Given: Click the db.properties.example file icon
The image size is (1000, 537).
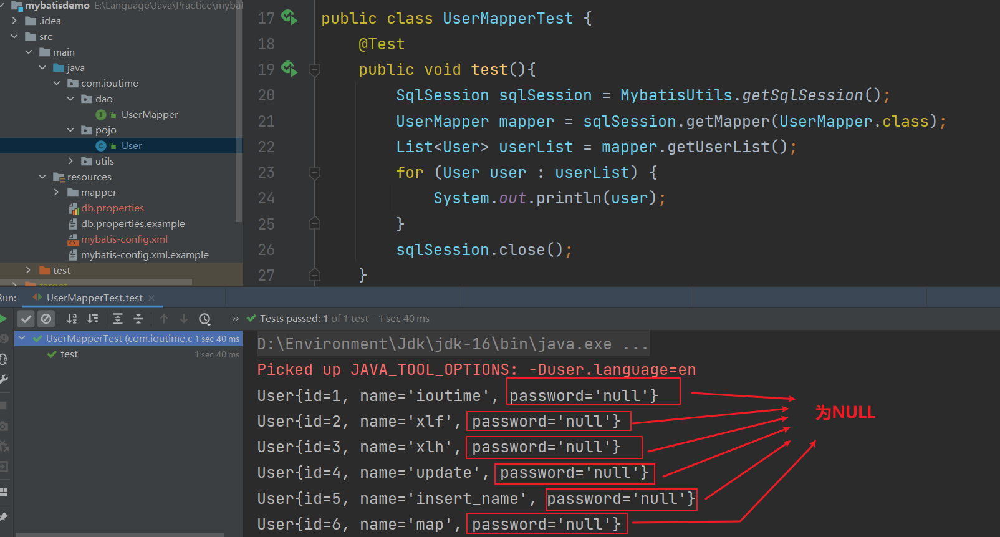Looking at the screenshot, I should (74, 224).
